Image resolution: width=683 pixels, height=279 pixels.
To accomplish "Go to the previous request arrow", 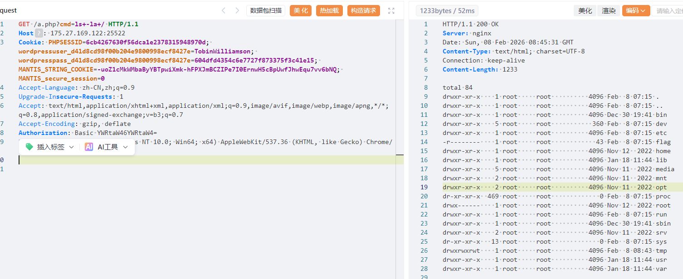I will click(223, 10).
